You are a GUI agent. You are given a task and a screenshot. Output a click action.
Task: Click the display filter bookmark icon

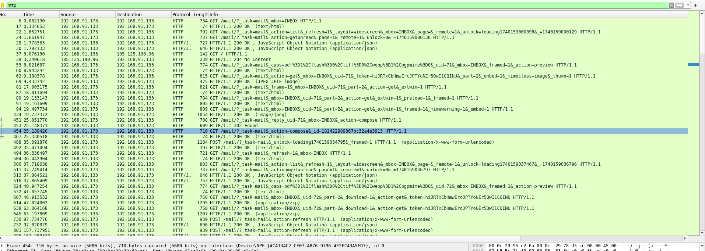pos(3,5)
